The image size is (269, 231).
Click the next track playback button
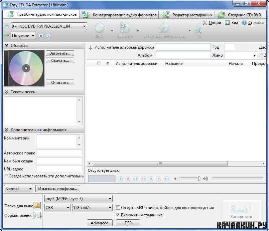click(x=151, y=179)
